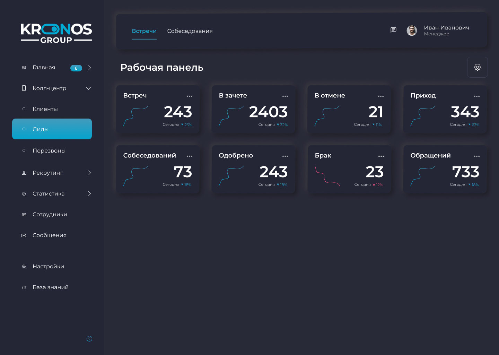
Task: Expand the Главная menu chevron
Action: coord(89,68)
